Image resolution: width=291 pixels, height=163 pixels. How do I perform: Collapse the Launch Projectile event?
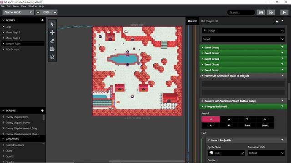[209, 140]
